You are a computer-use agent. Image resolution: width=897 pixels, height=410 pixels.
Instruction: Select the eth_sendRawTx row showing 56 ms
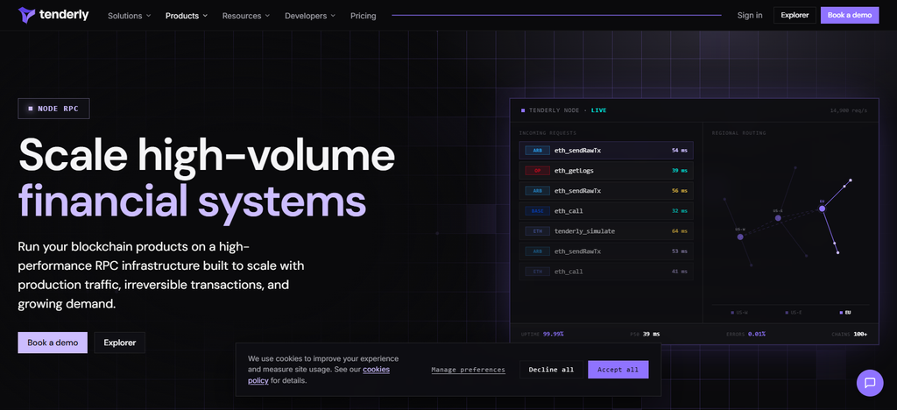point(606,190)
